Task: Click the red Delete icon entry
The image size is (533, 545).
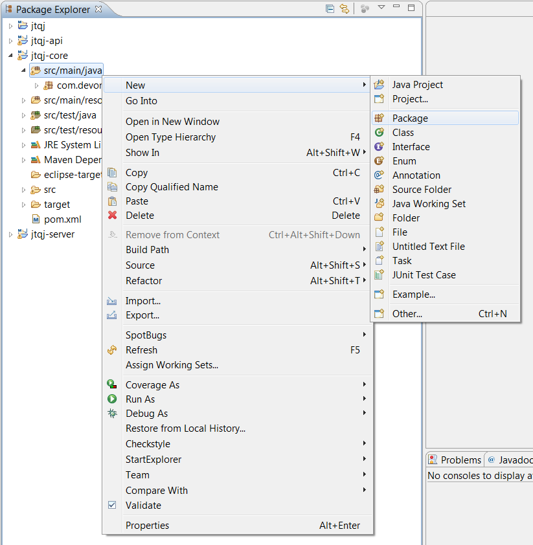Action: click(x=113, y=216)
